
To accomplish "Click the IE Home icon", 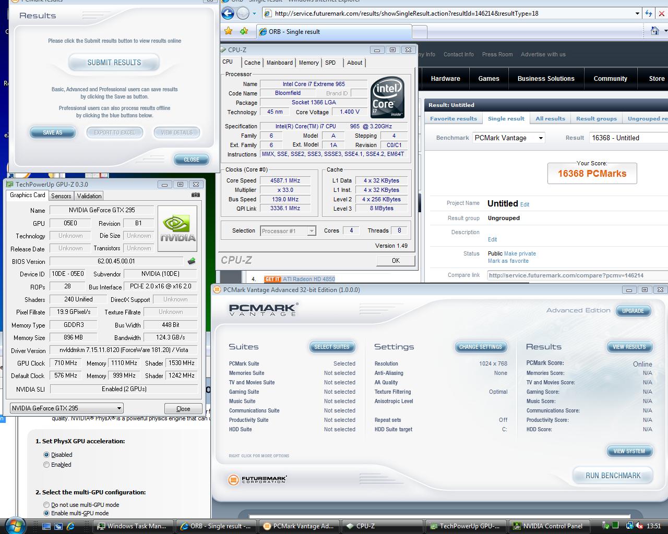I will tap(654, 31).
